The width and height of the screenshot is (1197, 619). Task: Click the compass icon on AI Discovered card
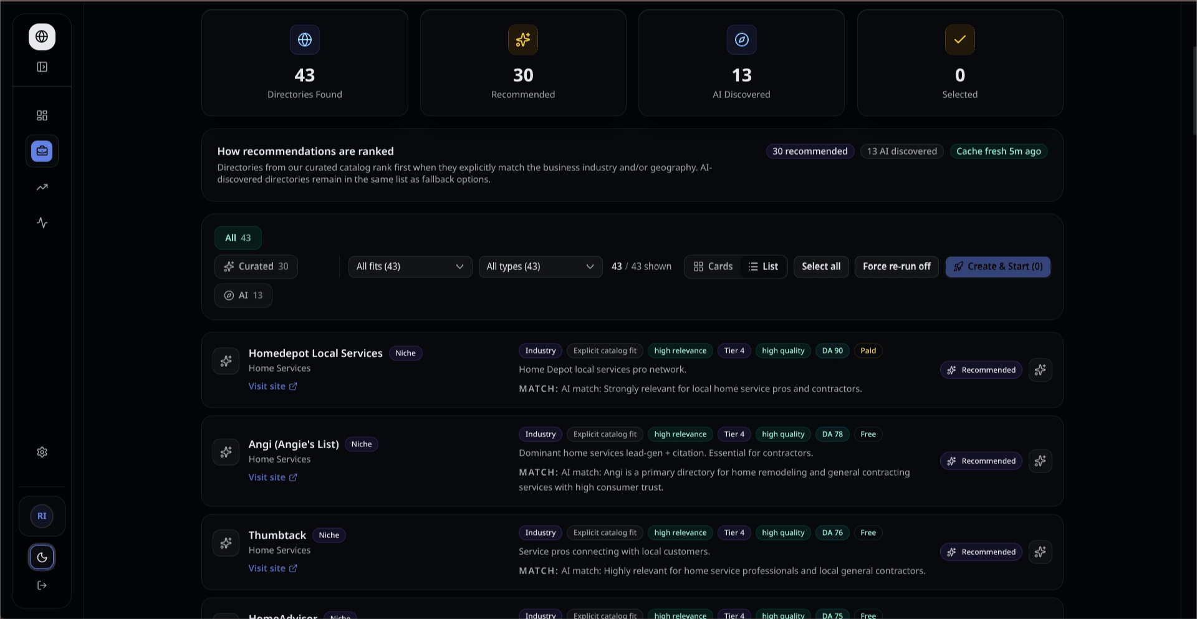(x=742, y=40)
